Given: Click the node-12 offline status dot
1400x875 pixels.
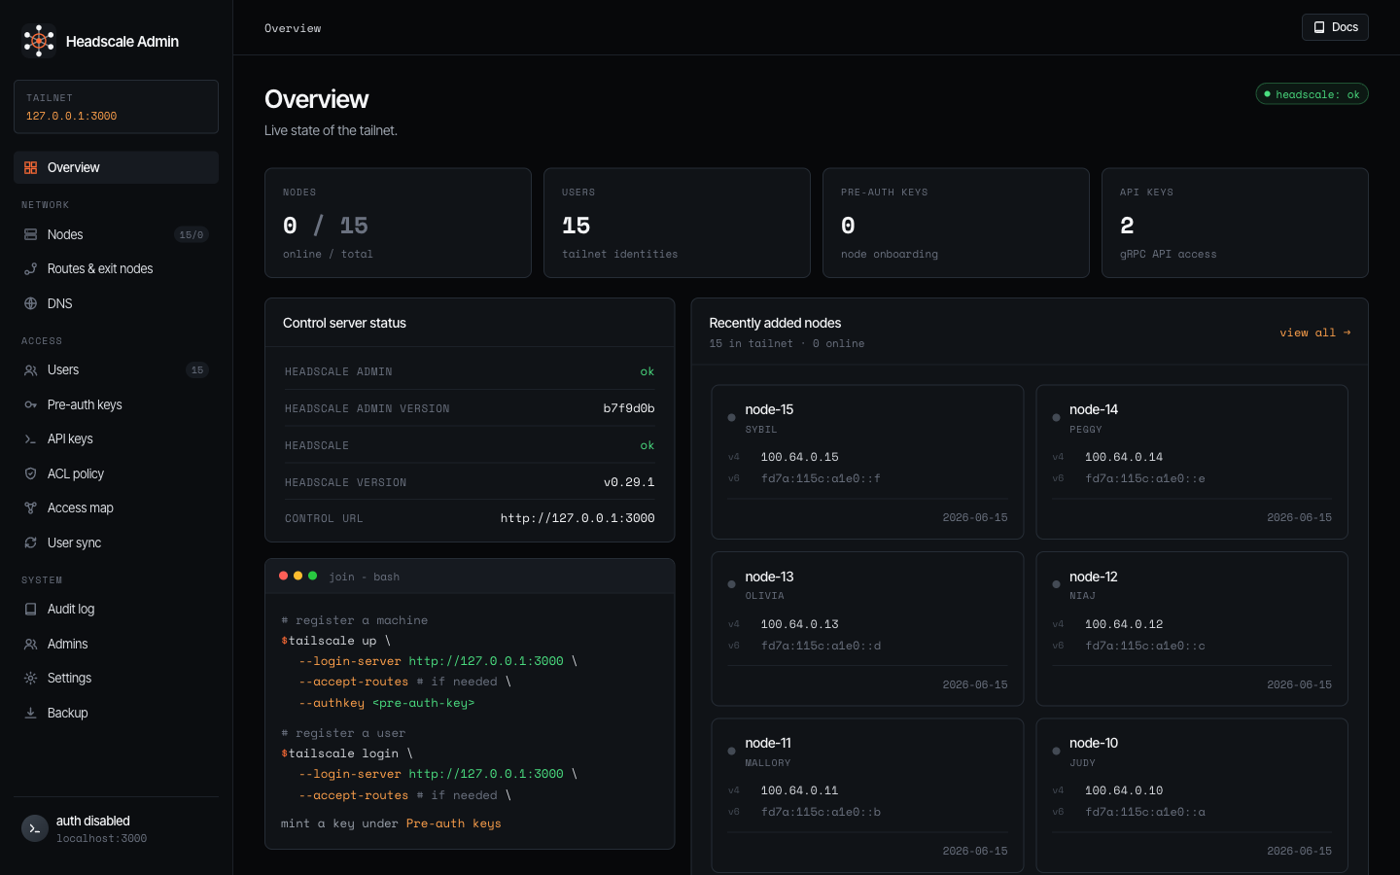Looking at the screenshot, I should [1056, 584].
